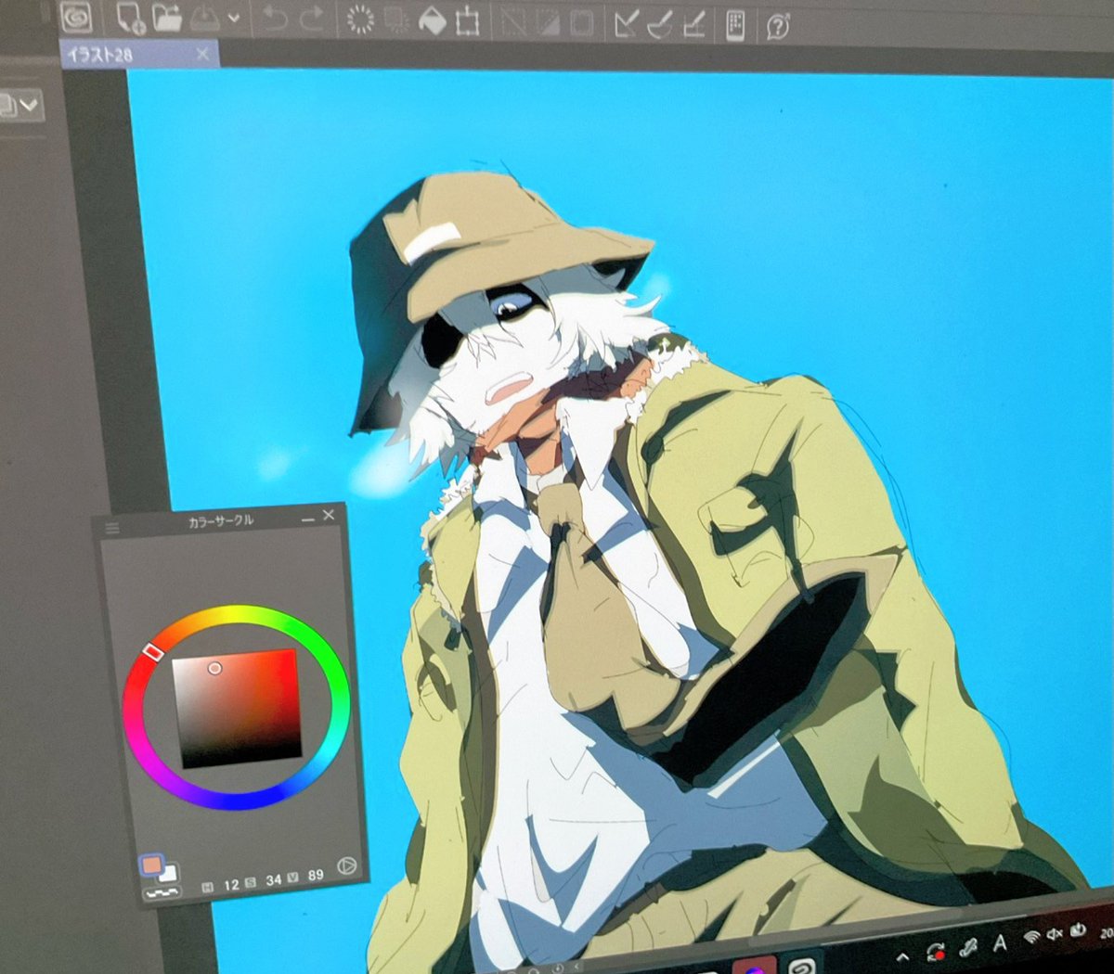Viewport: 1114px width, 974px height.
Task: Toggle Snap to Grid
Action: 694,25
